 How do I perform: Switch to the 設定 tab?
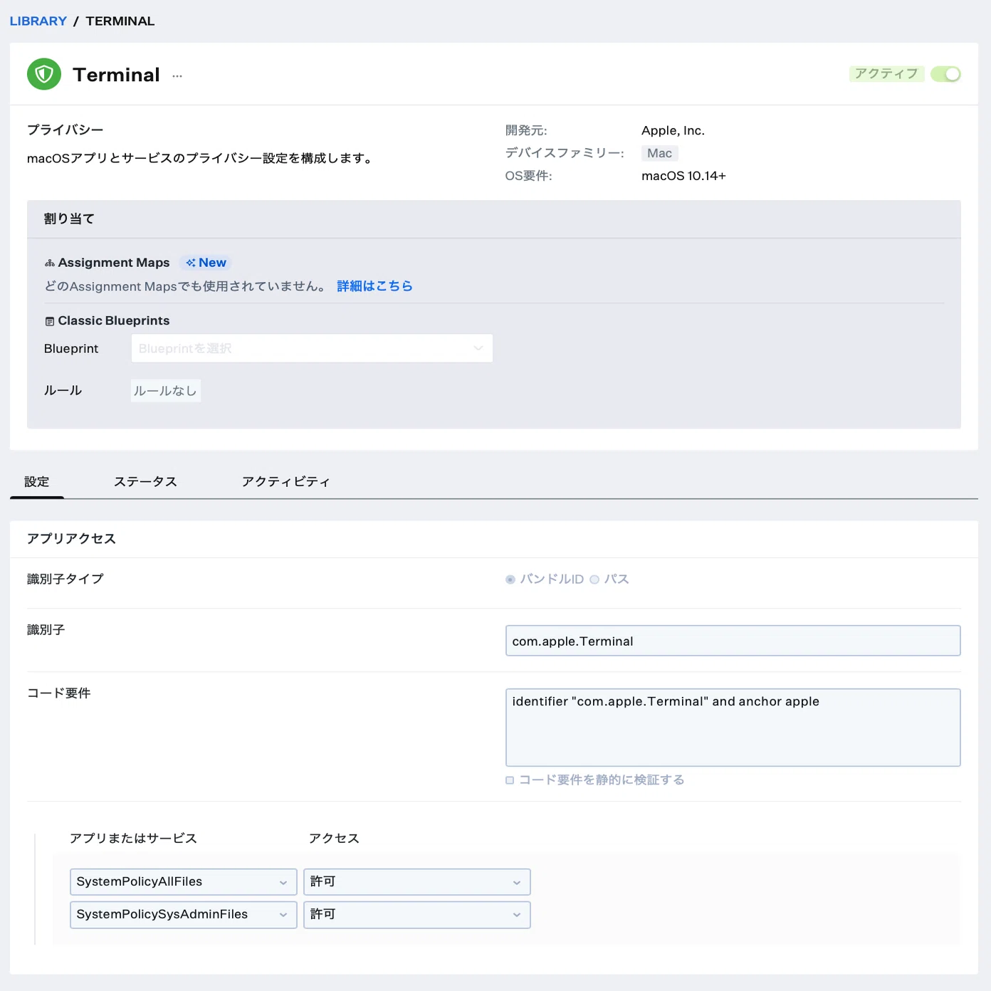pos(37,482)
